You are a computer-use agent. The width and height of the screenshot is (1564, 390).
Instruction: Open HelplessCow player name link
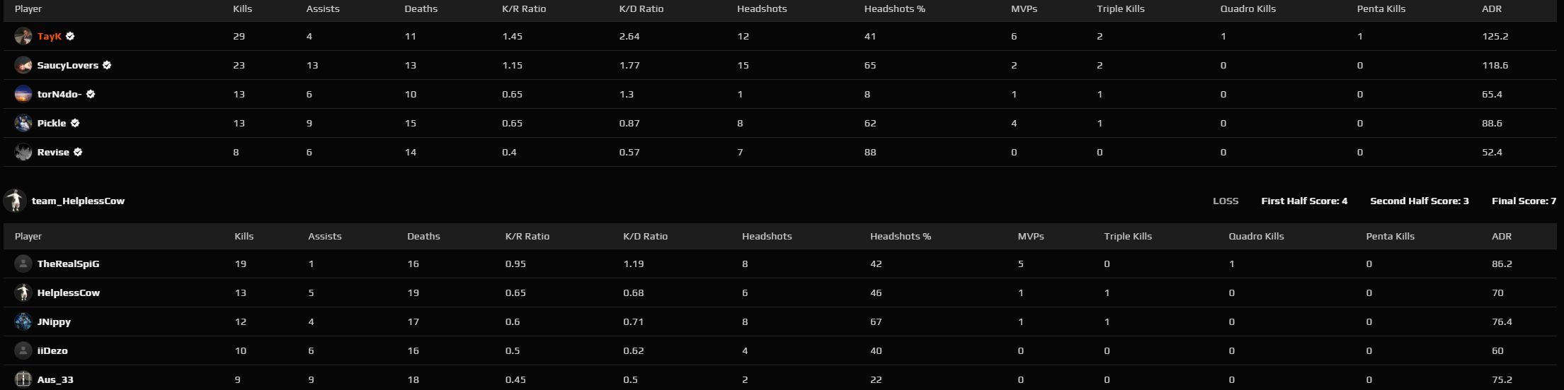coord(69,292)
